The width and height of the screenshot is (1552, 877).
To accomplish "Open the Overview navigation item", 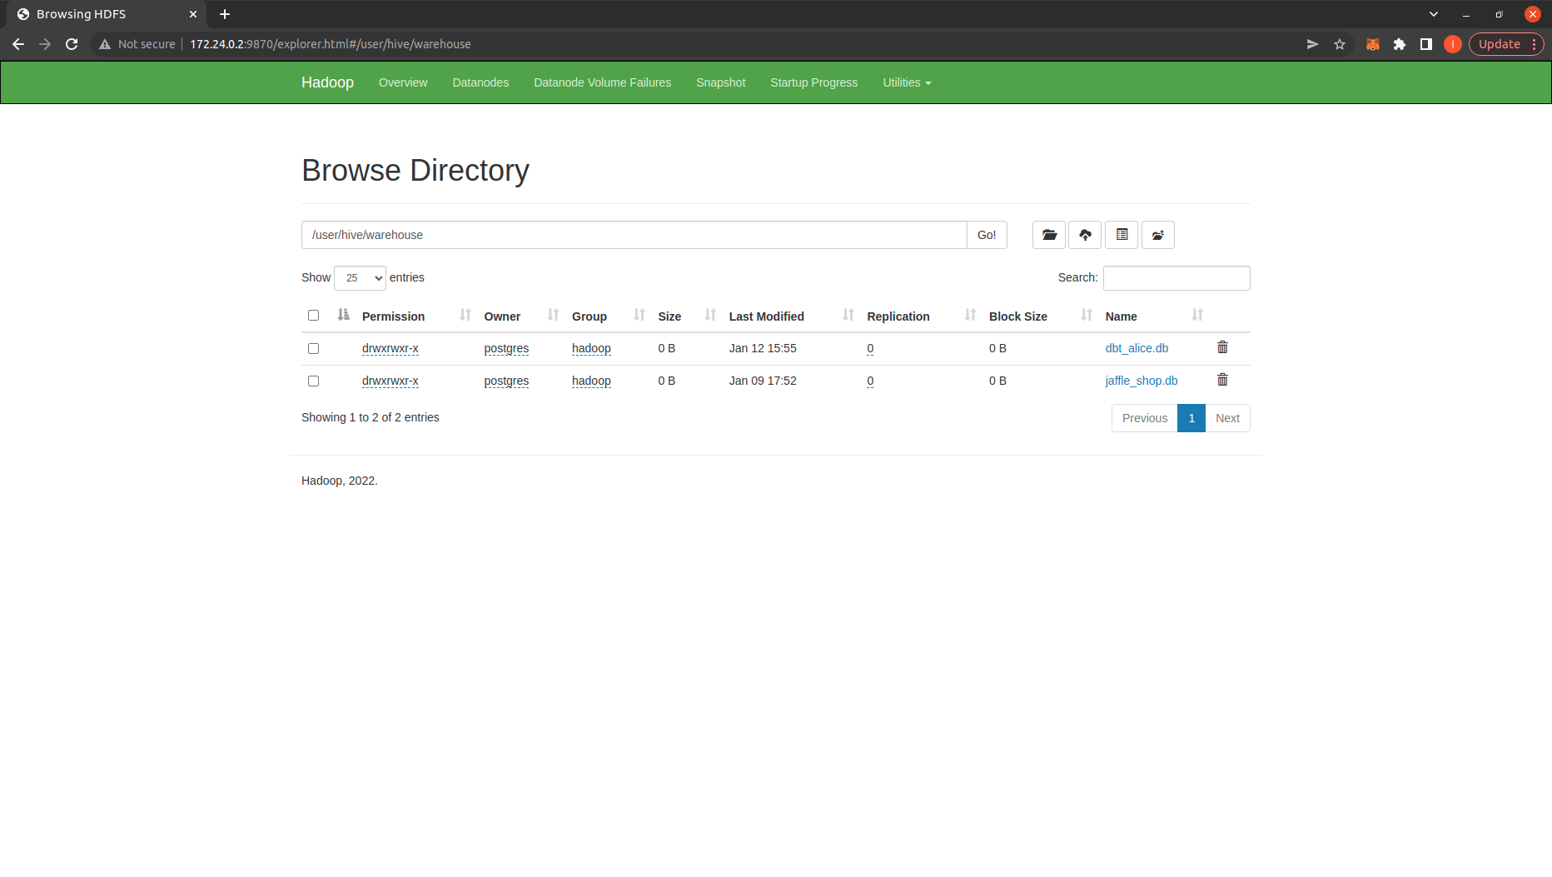I will click(403, 82).
